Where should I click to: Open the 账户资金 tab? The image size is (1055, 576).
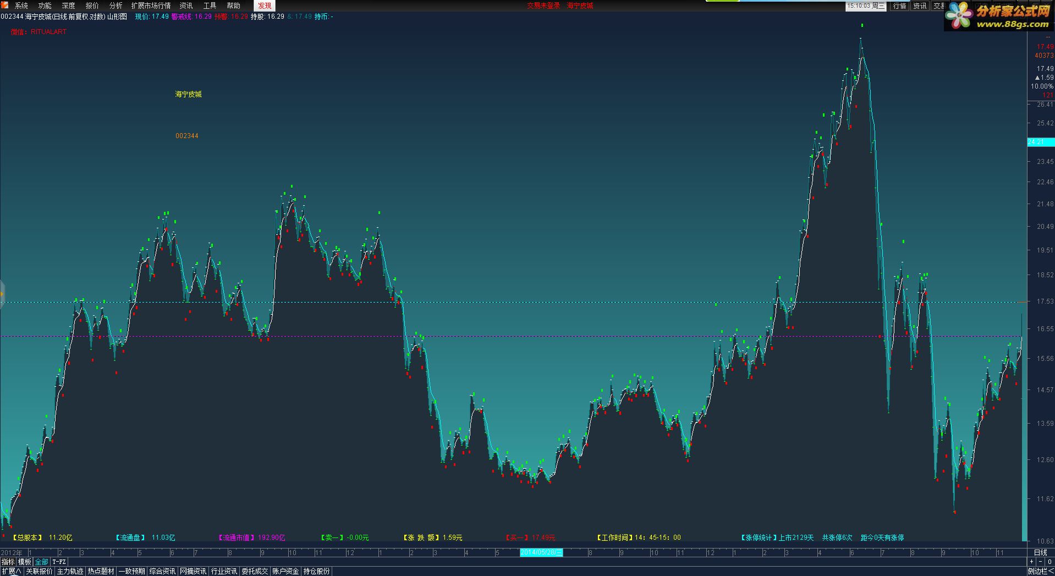[x=286, y=572]
